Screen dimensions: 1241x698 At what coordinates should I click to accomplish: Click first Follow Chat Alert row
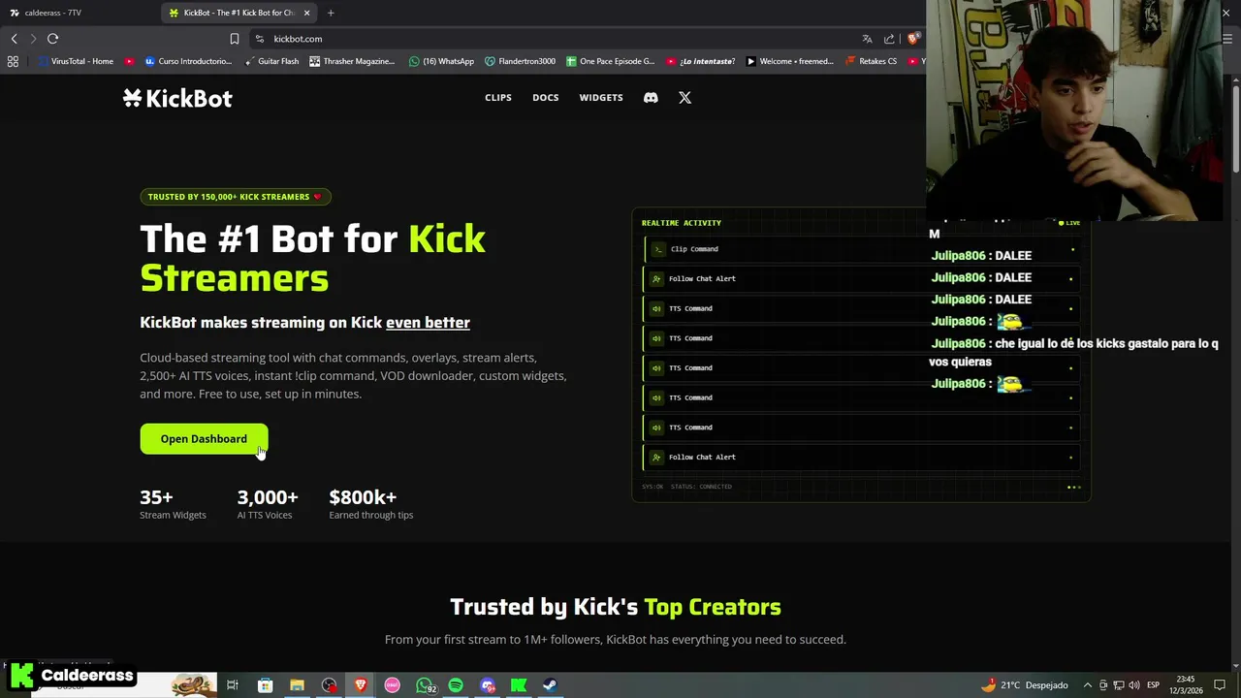861,279
